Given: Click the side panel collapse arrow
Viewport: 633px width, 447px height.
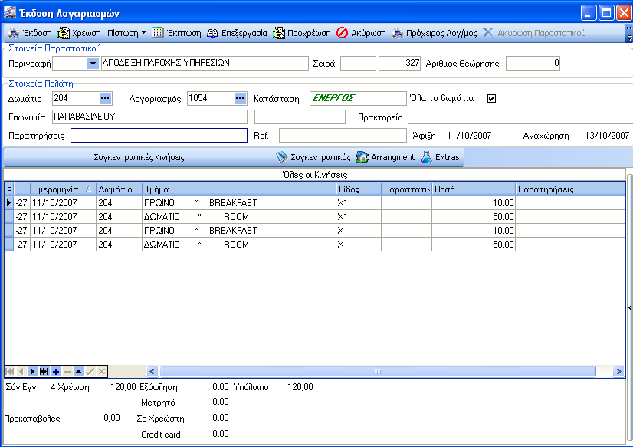Looking at the screenshot, I should click(630, 308).
